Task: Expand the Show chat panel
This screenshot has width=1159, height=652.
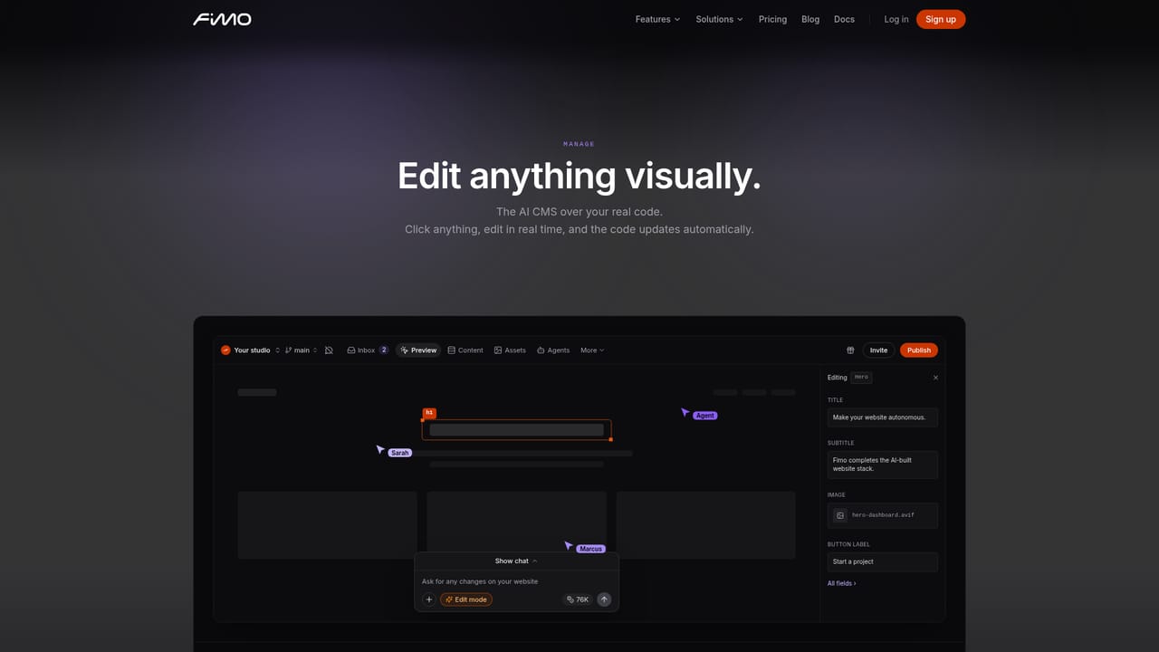Action: tap(516, 561)
